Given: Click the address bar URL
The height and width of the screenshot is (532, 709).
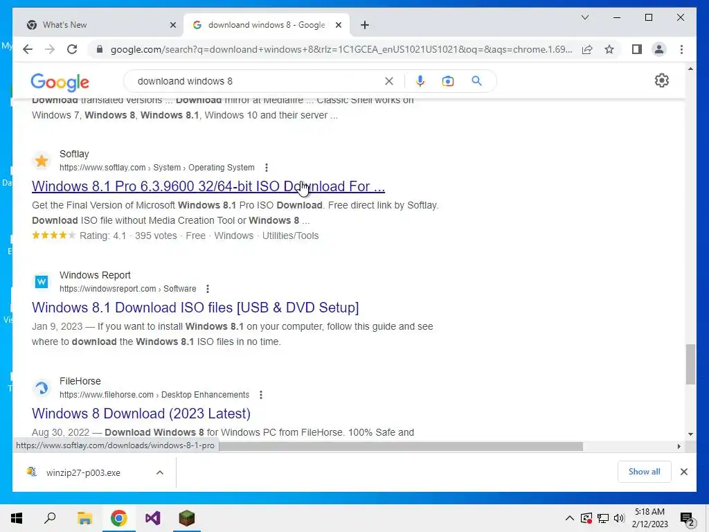Looking at the screenshot, I should coord(341,49).
